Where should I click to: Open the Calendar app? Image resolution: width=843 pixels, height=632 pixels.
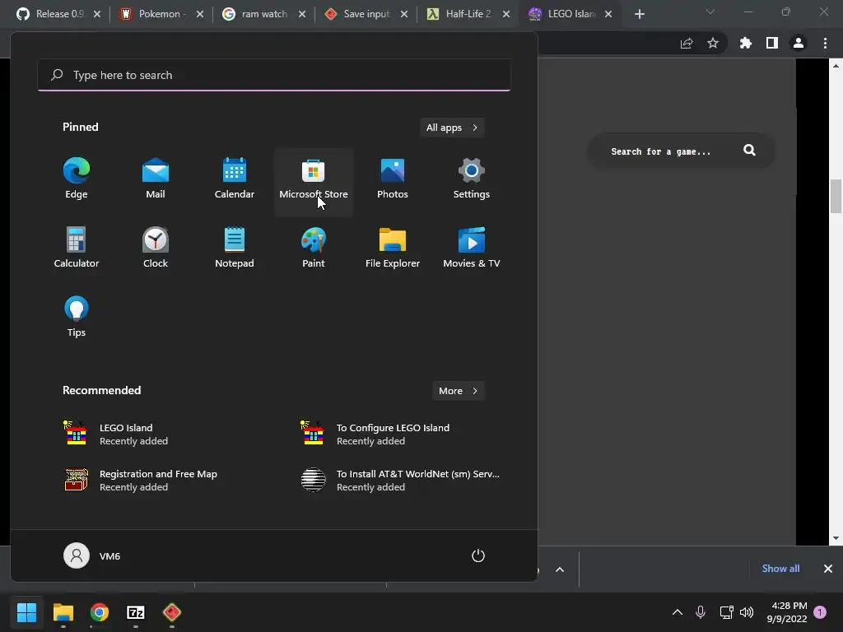235,179
